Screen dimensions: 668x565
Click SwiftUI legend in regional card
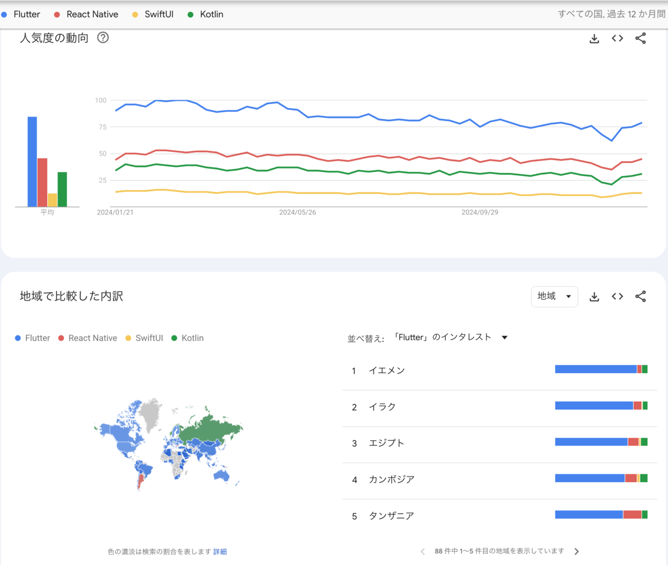(144, 338)
